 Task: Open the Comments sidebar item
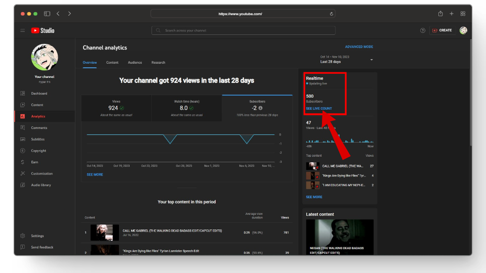click(x=39, y=128)
